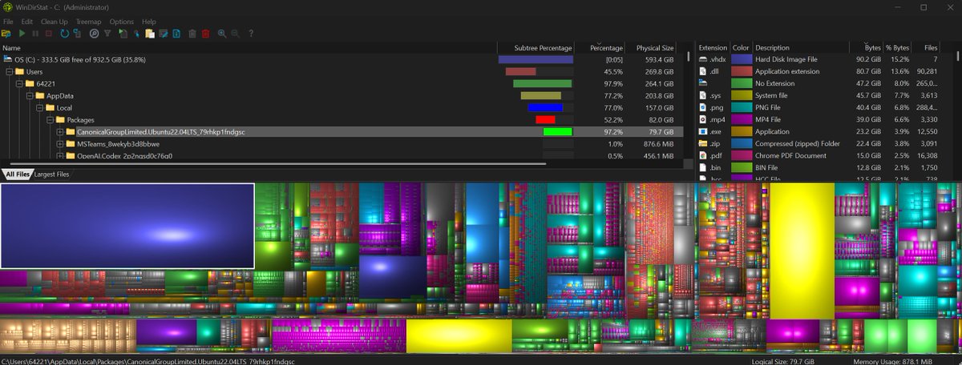Open the Clean Up menu
This screenshot has height=365, width=962.
click(x=55, y=22)
